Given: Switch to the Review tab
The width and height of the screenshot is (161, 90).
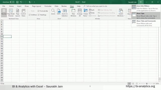Looking at the screenshot, I should click(64, 6).
